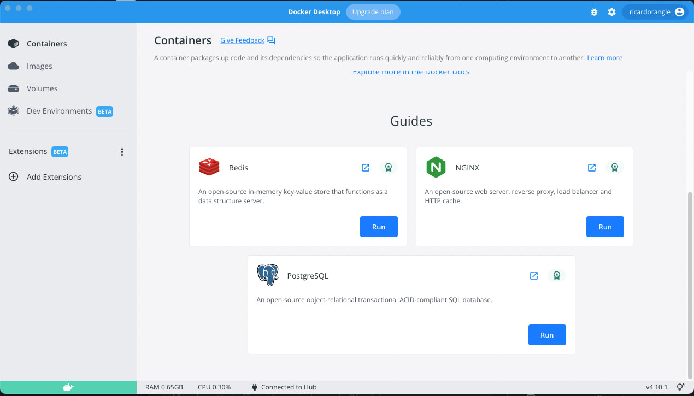Open the troubleshoot bug icon

tap(595, 12)
